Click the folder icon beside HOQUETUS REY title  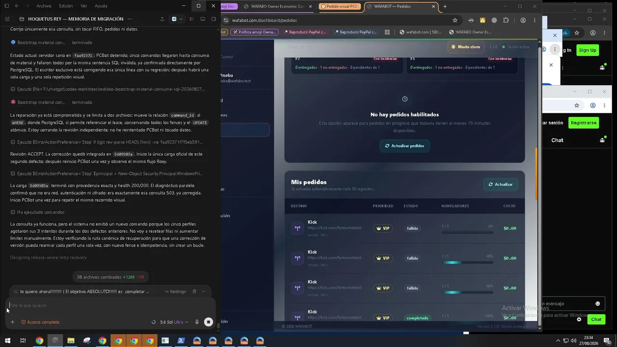click(x=22, y=19)
